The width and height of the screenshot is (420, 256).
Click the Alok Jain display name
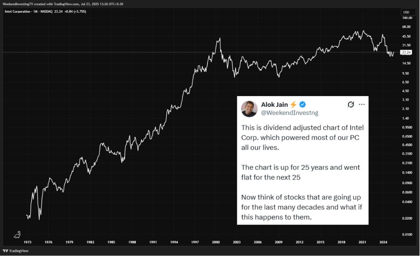coord(275,105)
